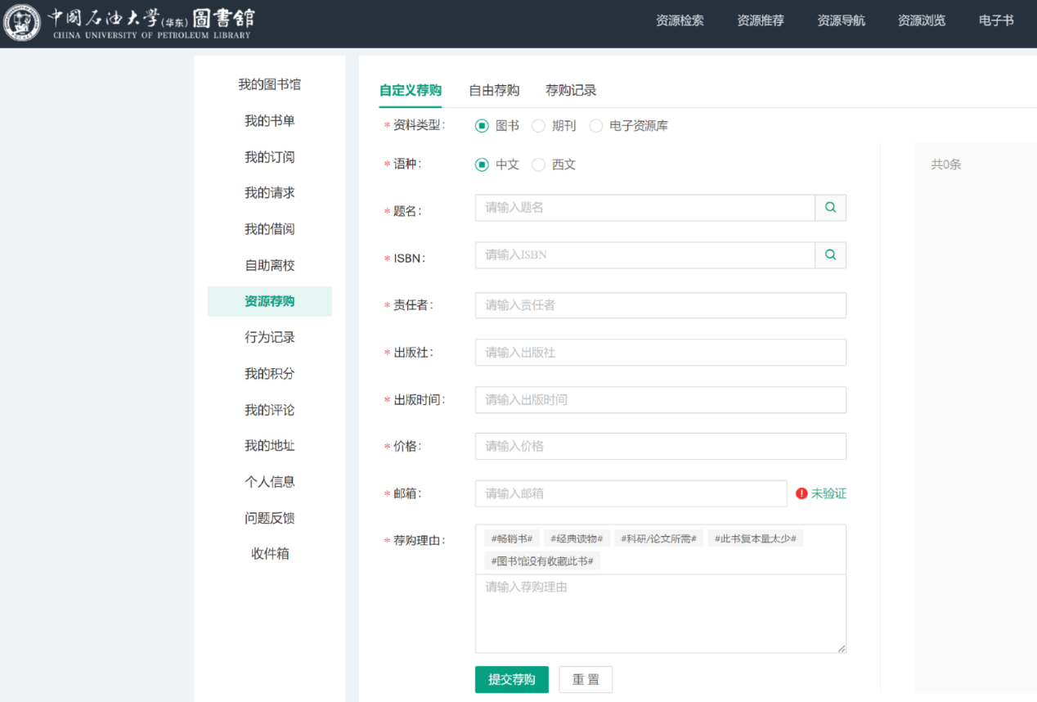Viewport: 1037px width, 702px height.
Task: Open the 荐购记录 tab
Action: click(x=571, y=90)
